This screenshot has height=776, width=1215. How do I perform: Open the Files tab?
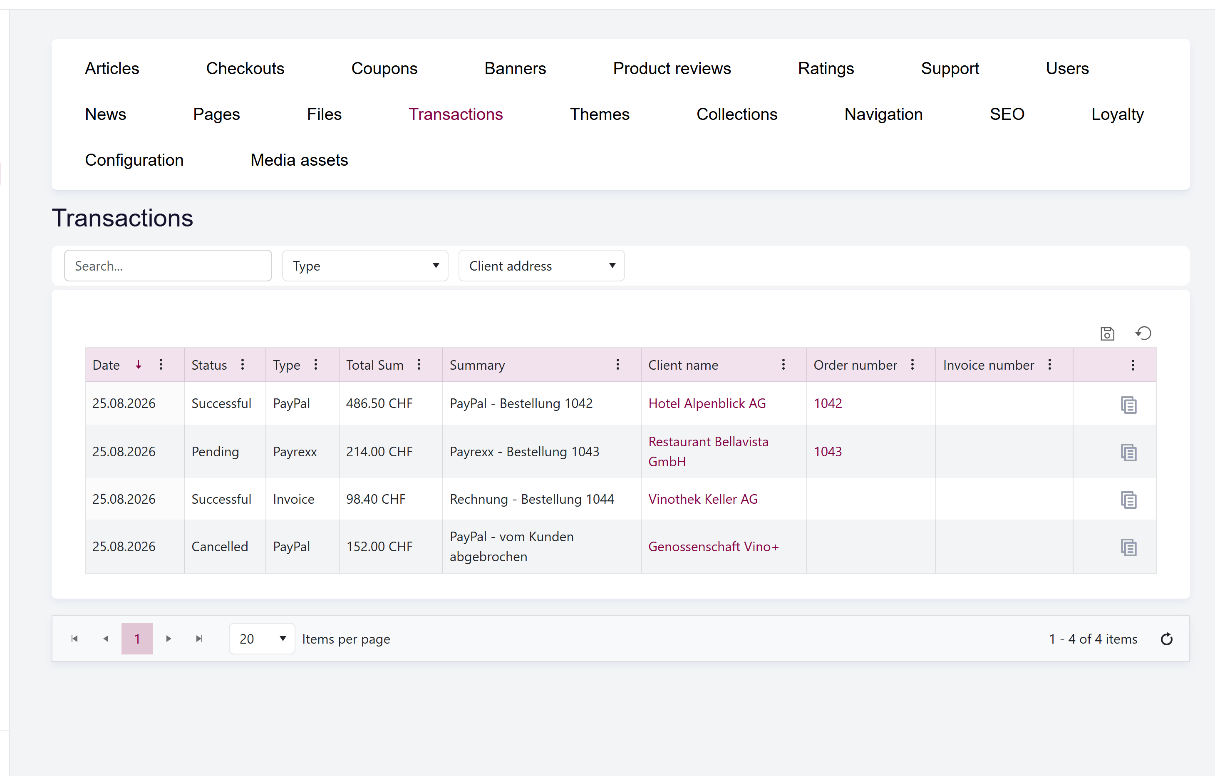click(325, 114)
